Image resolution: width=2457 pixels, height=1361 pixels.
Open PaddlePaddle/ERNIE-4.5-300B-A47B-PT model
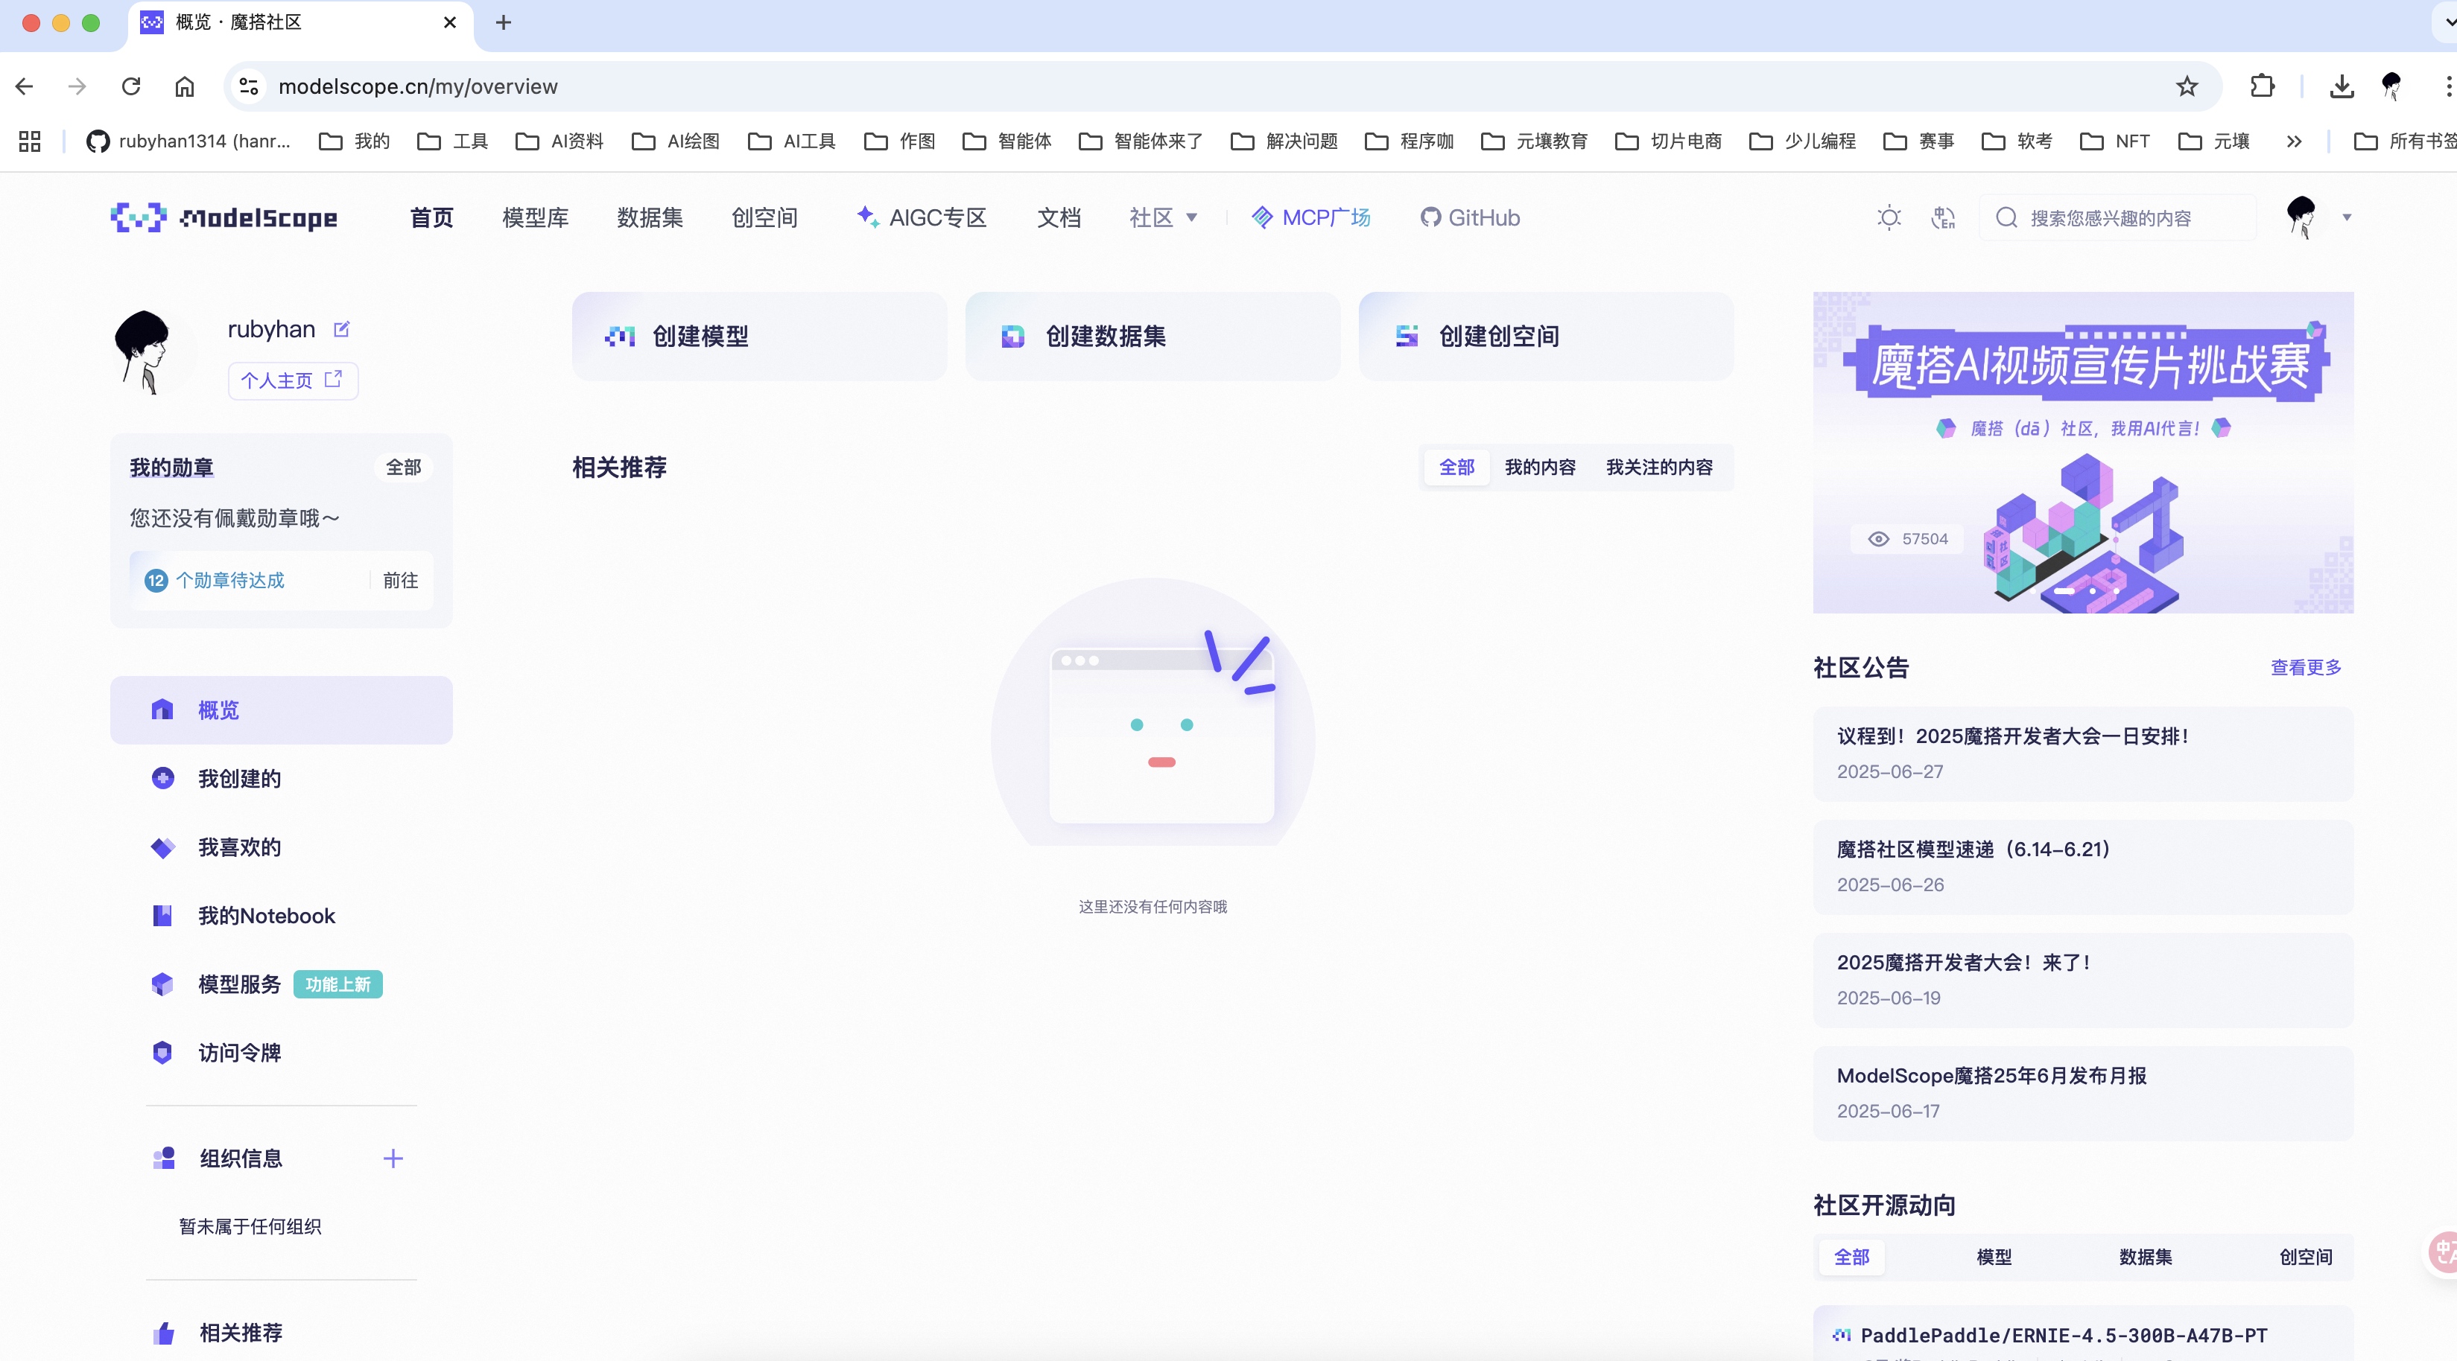pyautogui.click(x=2063, y=1335)
